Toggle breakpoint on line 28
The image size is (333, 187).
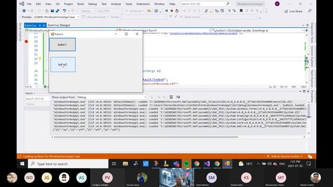point(27,42)
